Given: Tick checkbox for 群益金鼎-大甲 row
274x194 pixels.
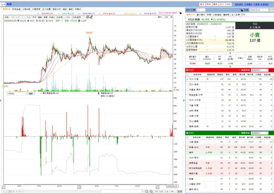Looking at the screenshot, I should tap(187, 95).
